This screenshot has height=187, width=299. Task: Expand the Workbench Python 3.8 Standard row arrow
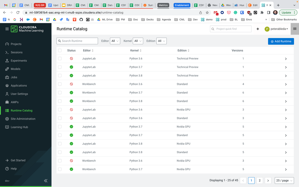(286, 101)
